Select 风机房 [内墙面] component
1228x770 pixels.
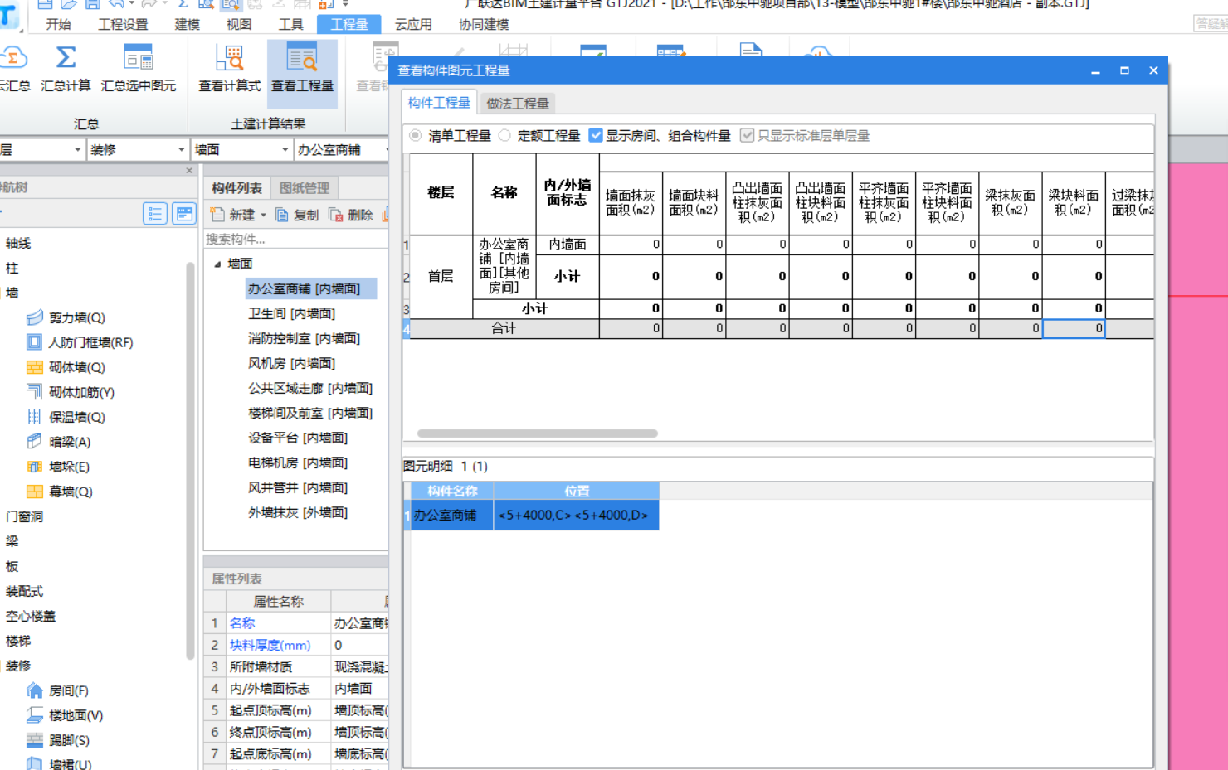291,363
